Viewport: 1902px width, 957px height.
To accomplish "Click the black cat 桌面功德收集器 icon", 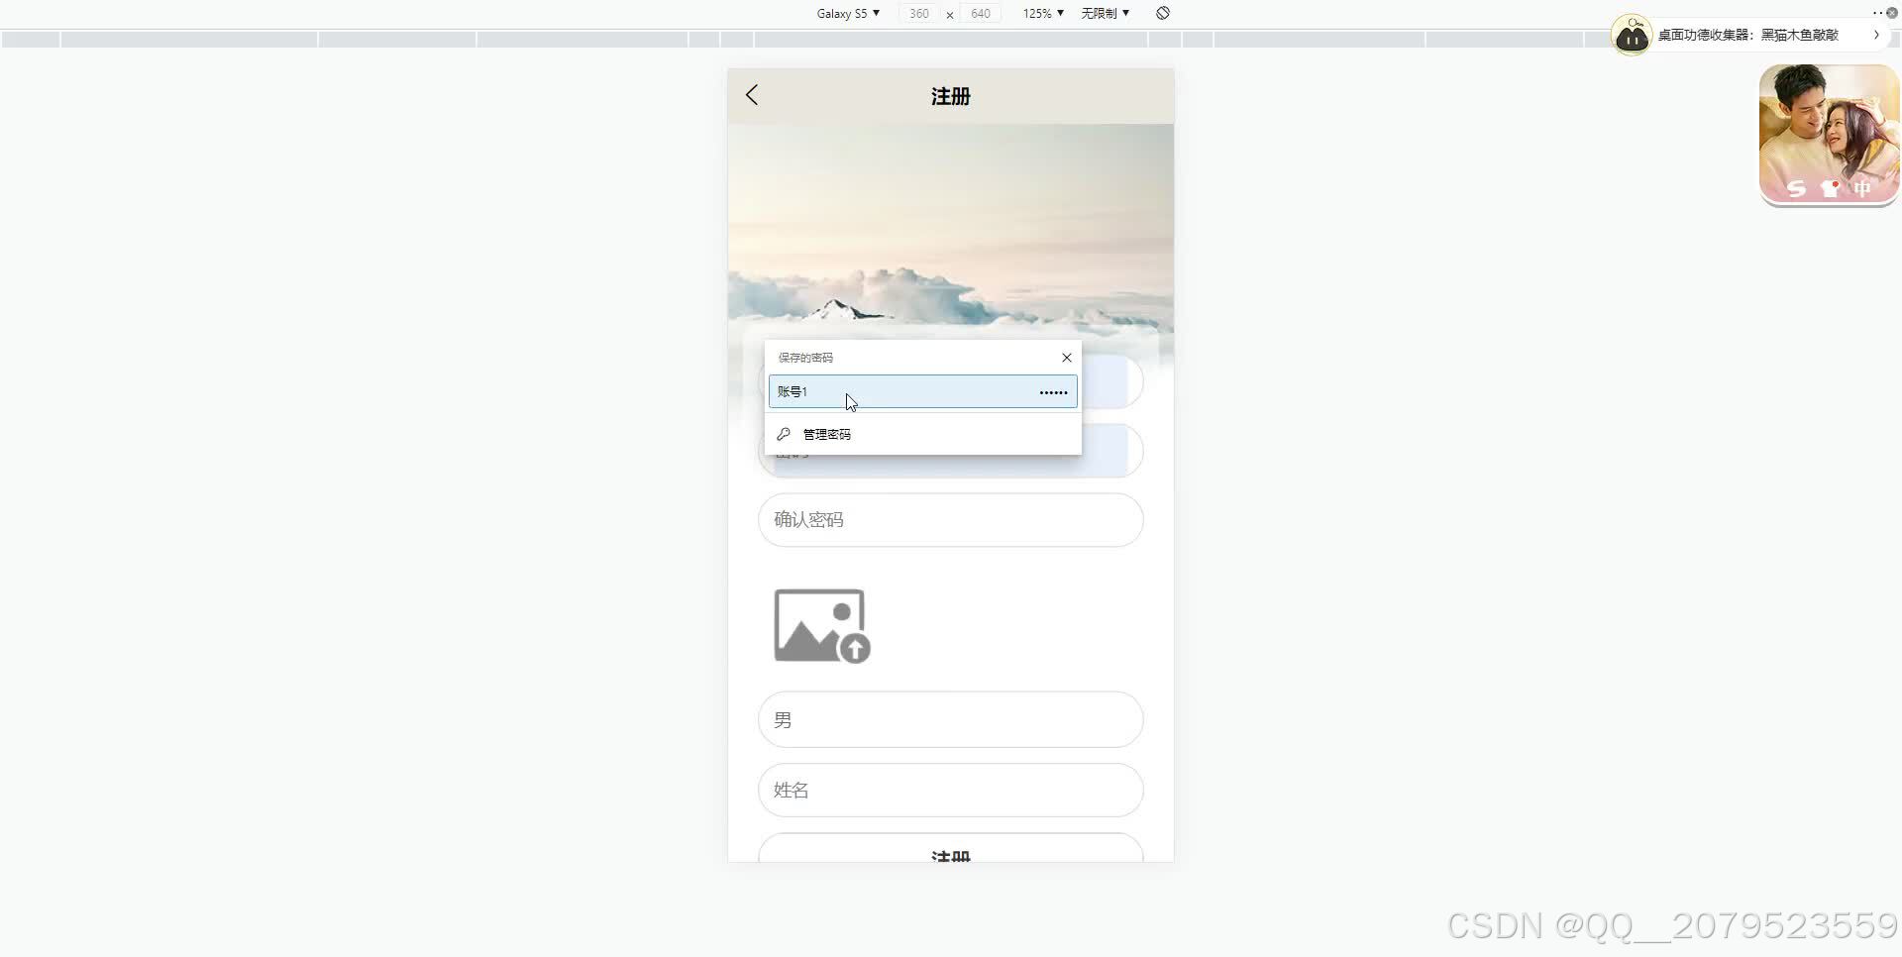I will pos(1632,36).
